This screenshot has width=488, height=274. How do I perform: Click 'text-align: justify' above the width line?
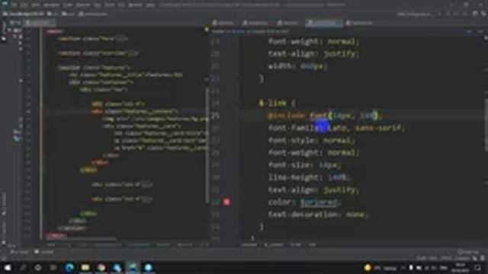tap(313, 54)
